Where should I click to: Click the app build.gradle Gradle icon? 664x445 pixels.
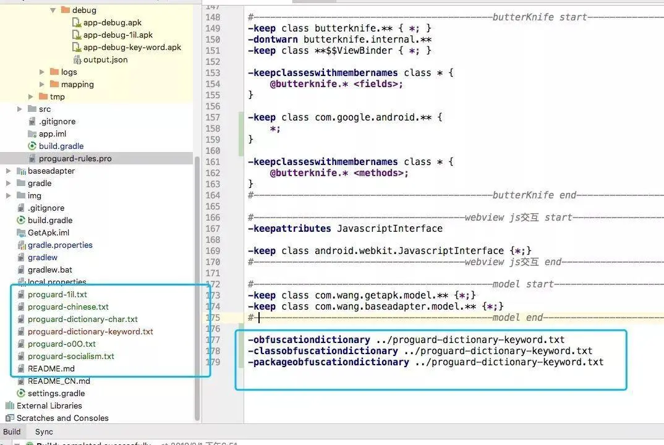pos(32,146)
